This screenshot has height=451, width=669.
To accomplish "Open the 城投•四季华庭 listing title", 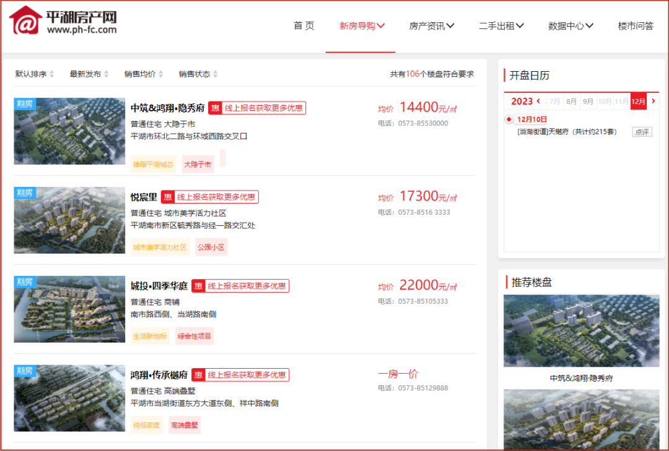I will (x=159, y=286).
